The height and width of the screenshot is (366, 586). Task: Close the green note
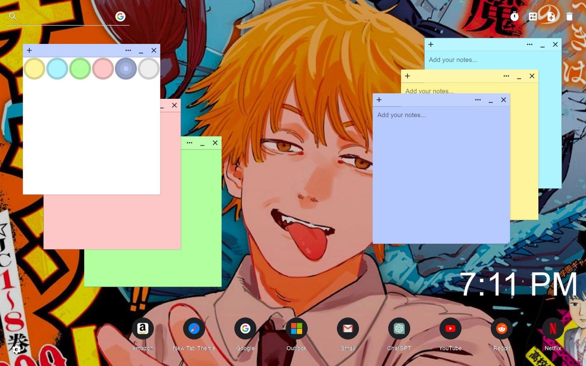[x=215, y=143]
